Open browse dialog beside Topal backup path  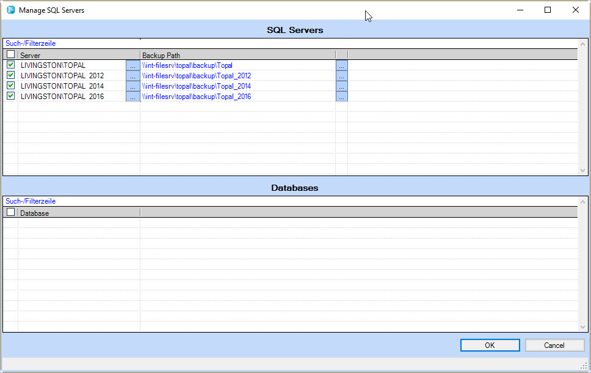pos(341,65)
